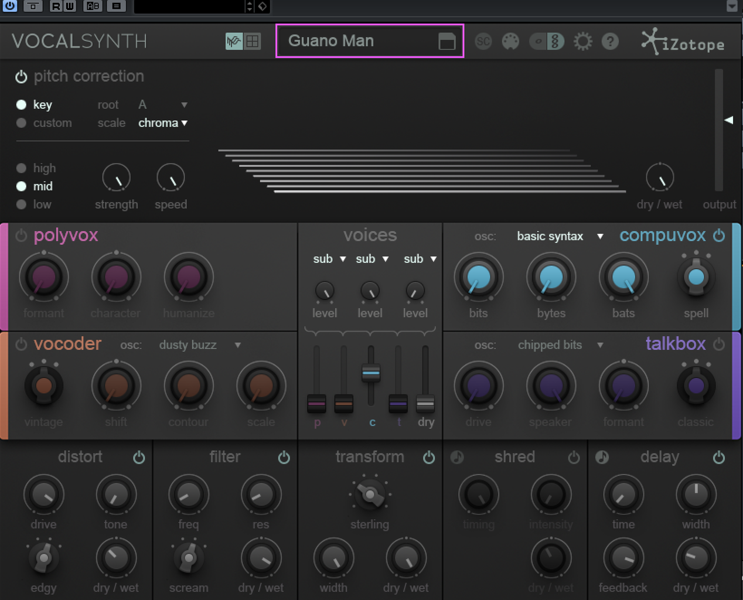The height and width of the screenshot is (600, 743).
Task: Click the host A/B compare button
Action: coord(93,6)
